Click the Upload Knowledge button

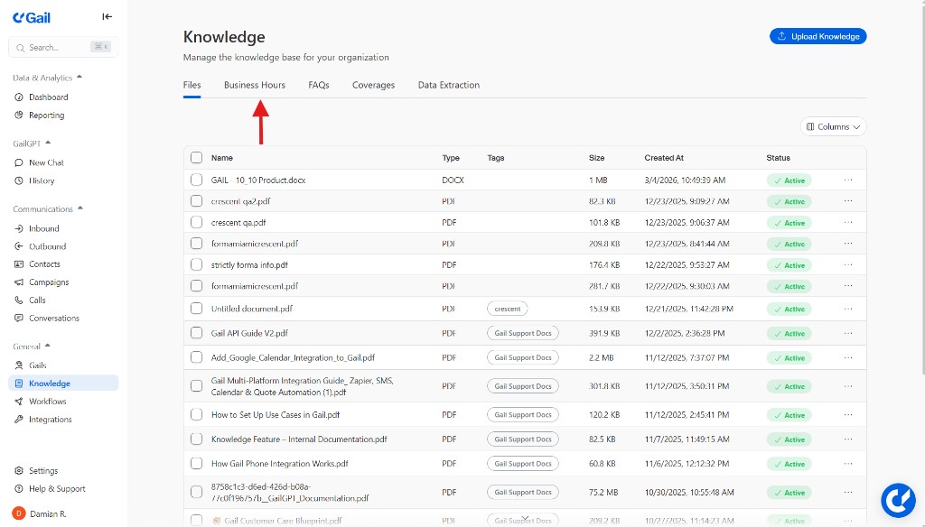[x=818, y=36]
